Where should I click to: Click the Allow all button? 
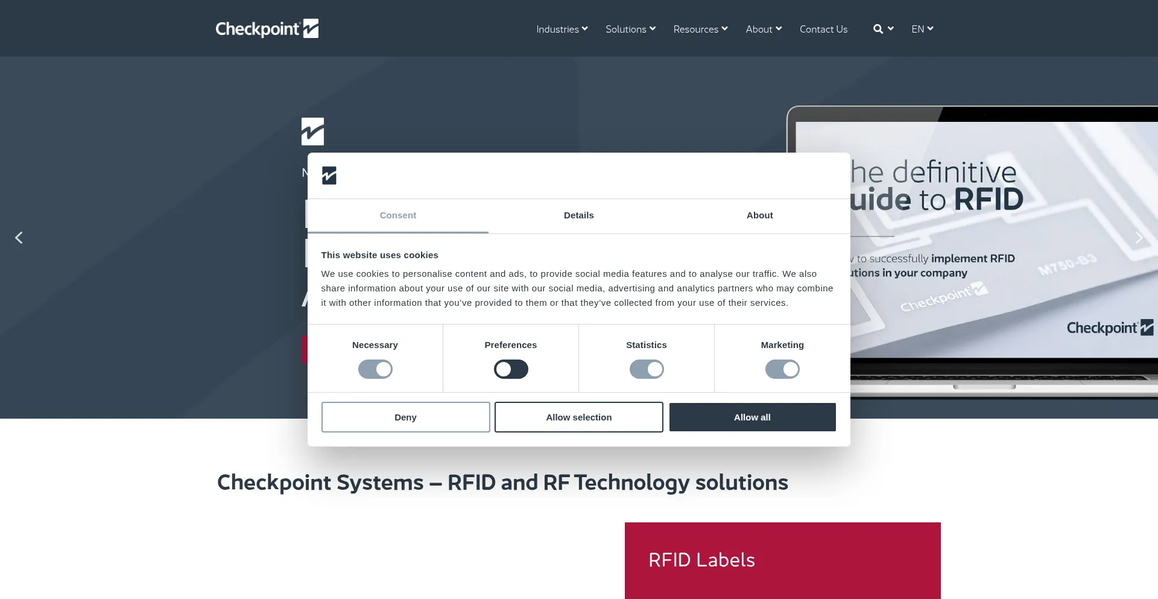[x=752, y=417]
